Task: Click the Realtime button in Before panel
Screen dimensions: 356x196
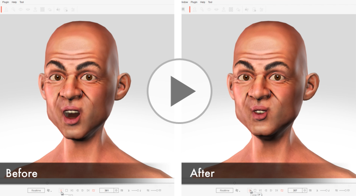Action: click(x=36, y=190)
